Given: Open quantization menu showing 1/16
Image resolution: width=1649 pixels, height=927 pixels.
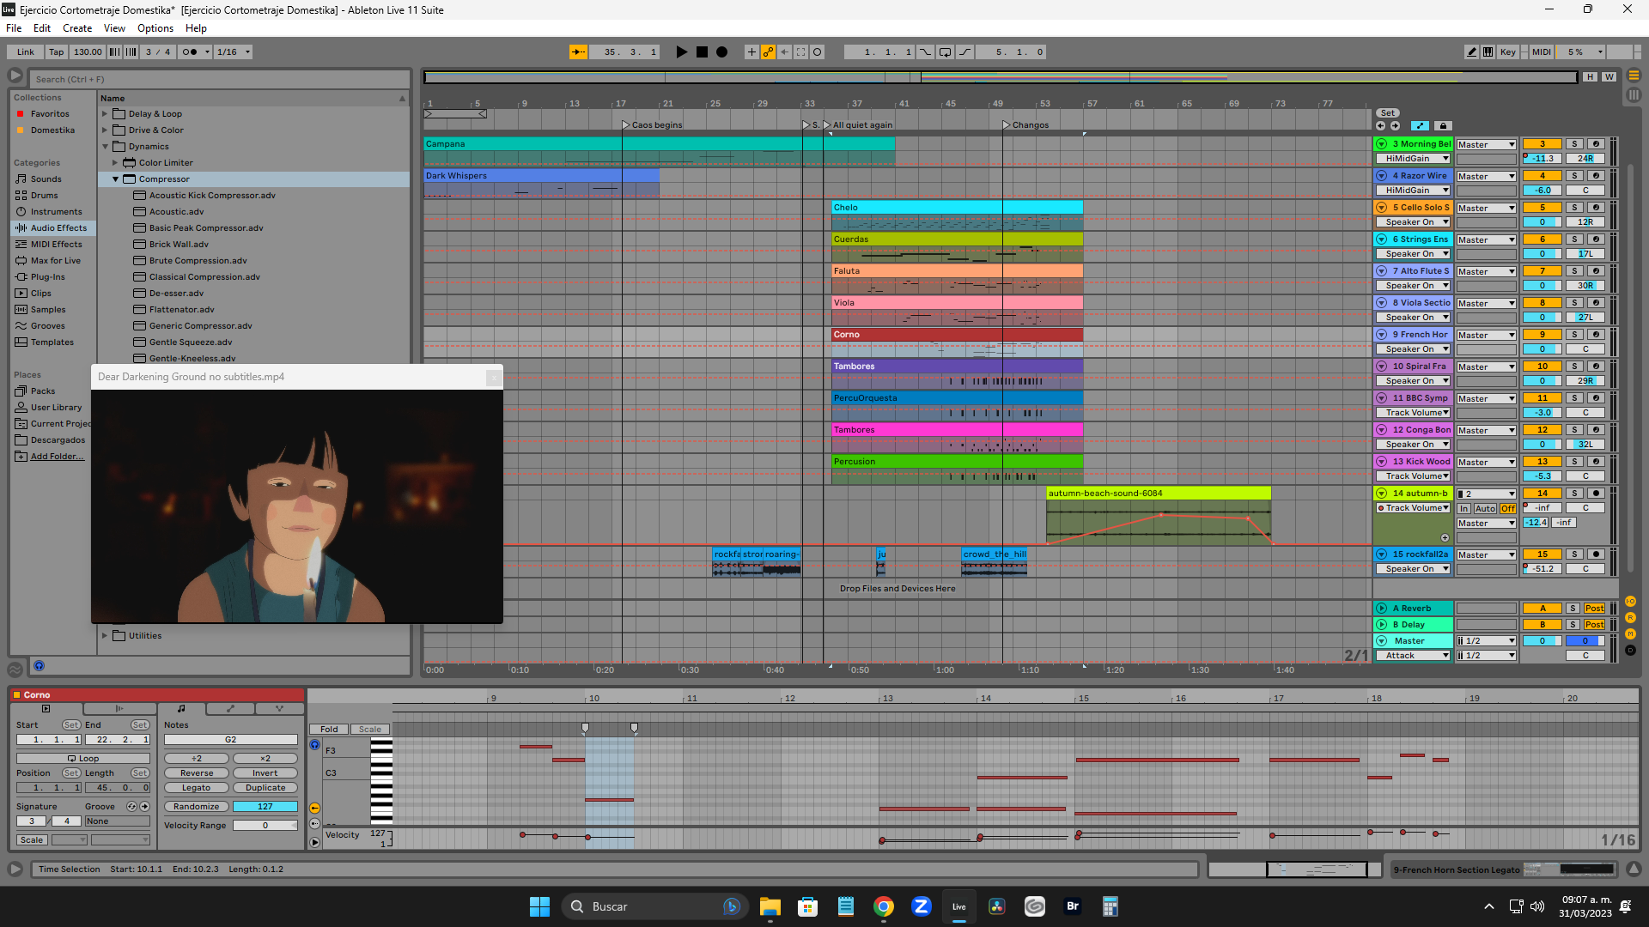Looking at the screenshot, I should pyautogui.click(x=234, y=52).
